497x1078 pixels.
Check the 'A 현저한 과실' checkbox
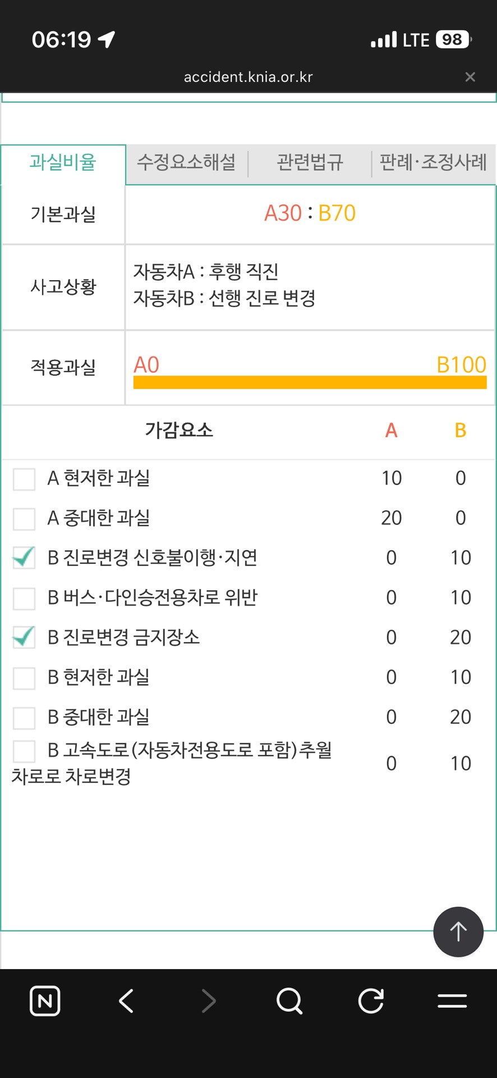(24, 479)
